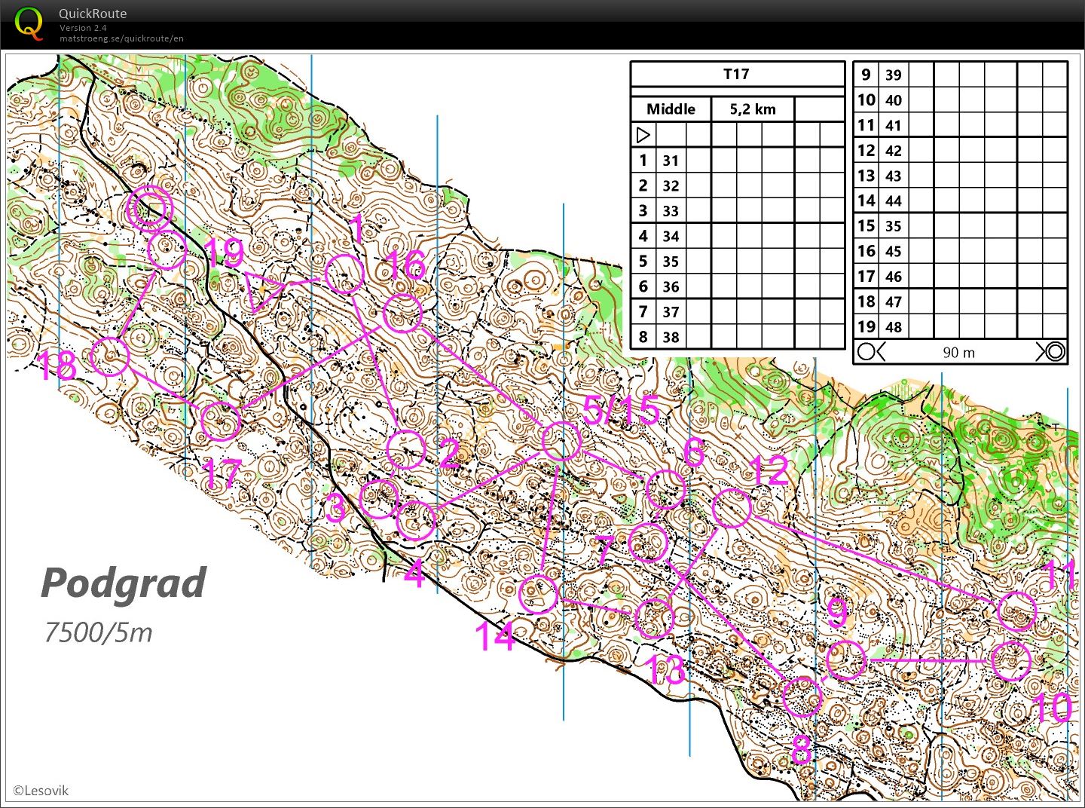The image size is (1085, 808).
Task: Open the matstroeng.se/quickroute/en link
Action: 121,38
